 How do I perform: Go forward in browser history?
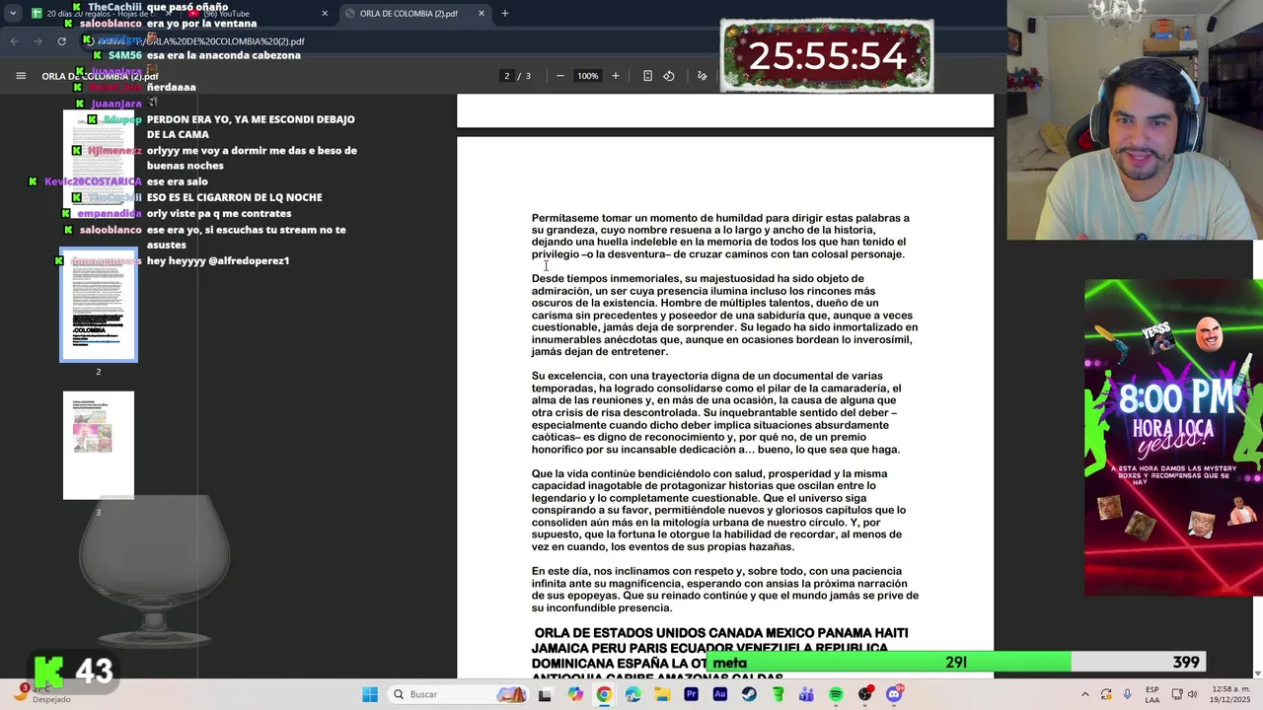38,41
